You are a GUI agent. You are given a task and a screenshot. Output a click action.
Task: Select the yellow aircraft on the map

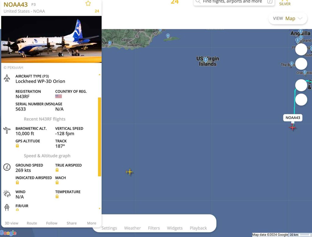pos(129,172)
